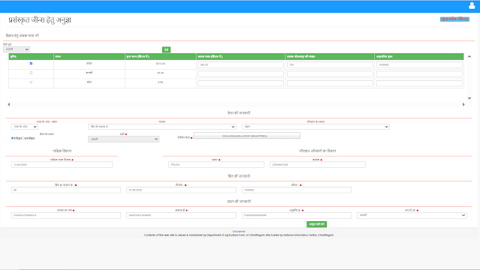Screen dimensions: 480x270
Task: Click the empty estimated value field in 6.00 row
Action: point(419,83)
